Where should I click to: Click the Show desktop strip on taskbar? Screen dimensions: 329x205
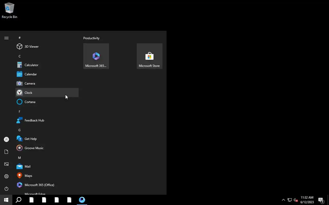tap(328, 200)
